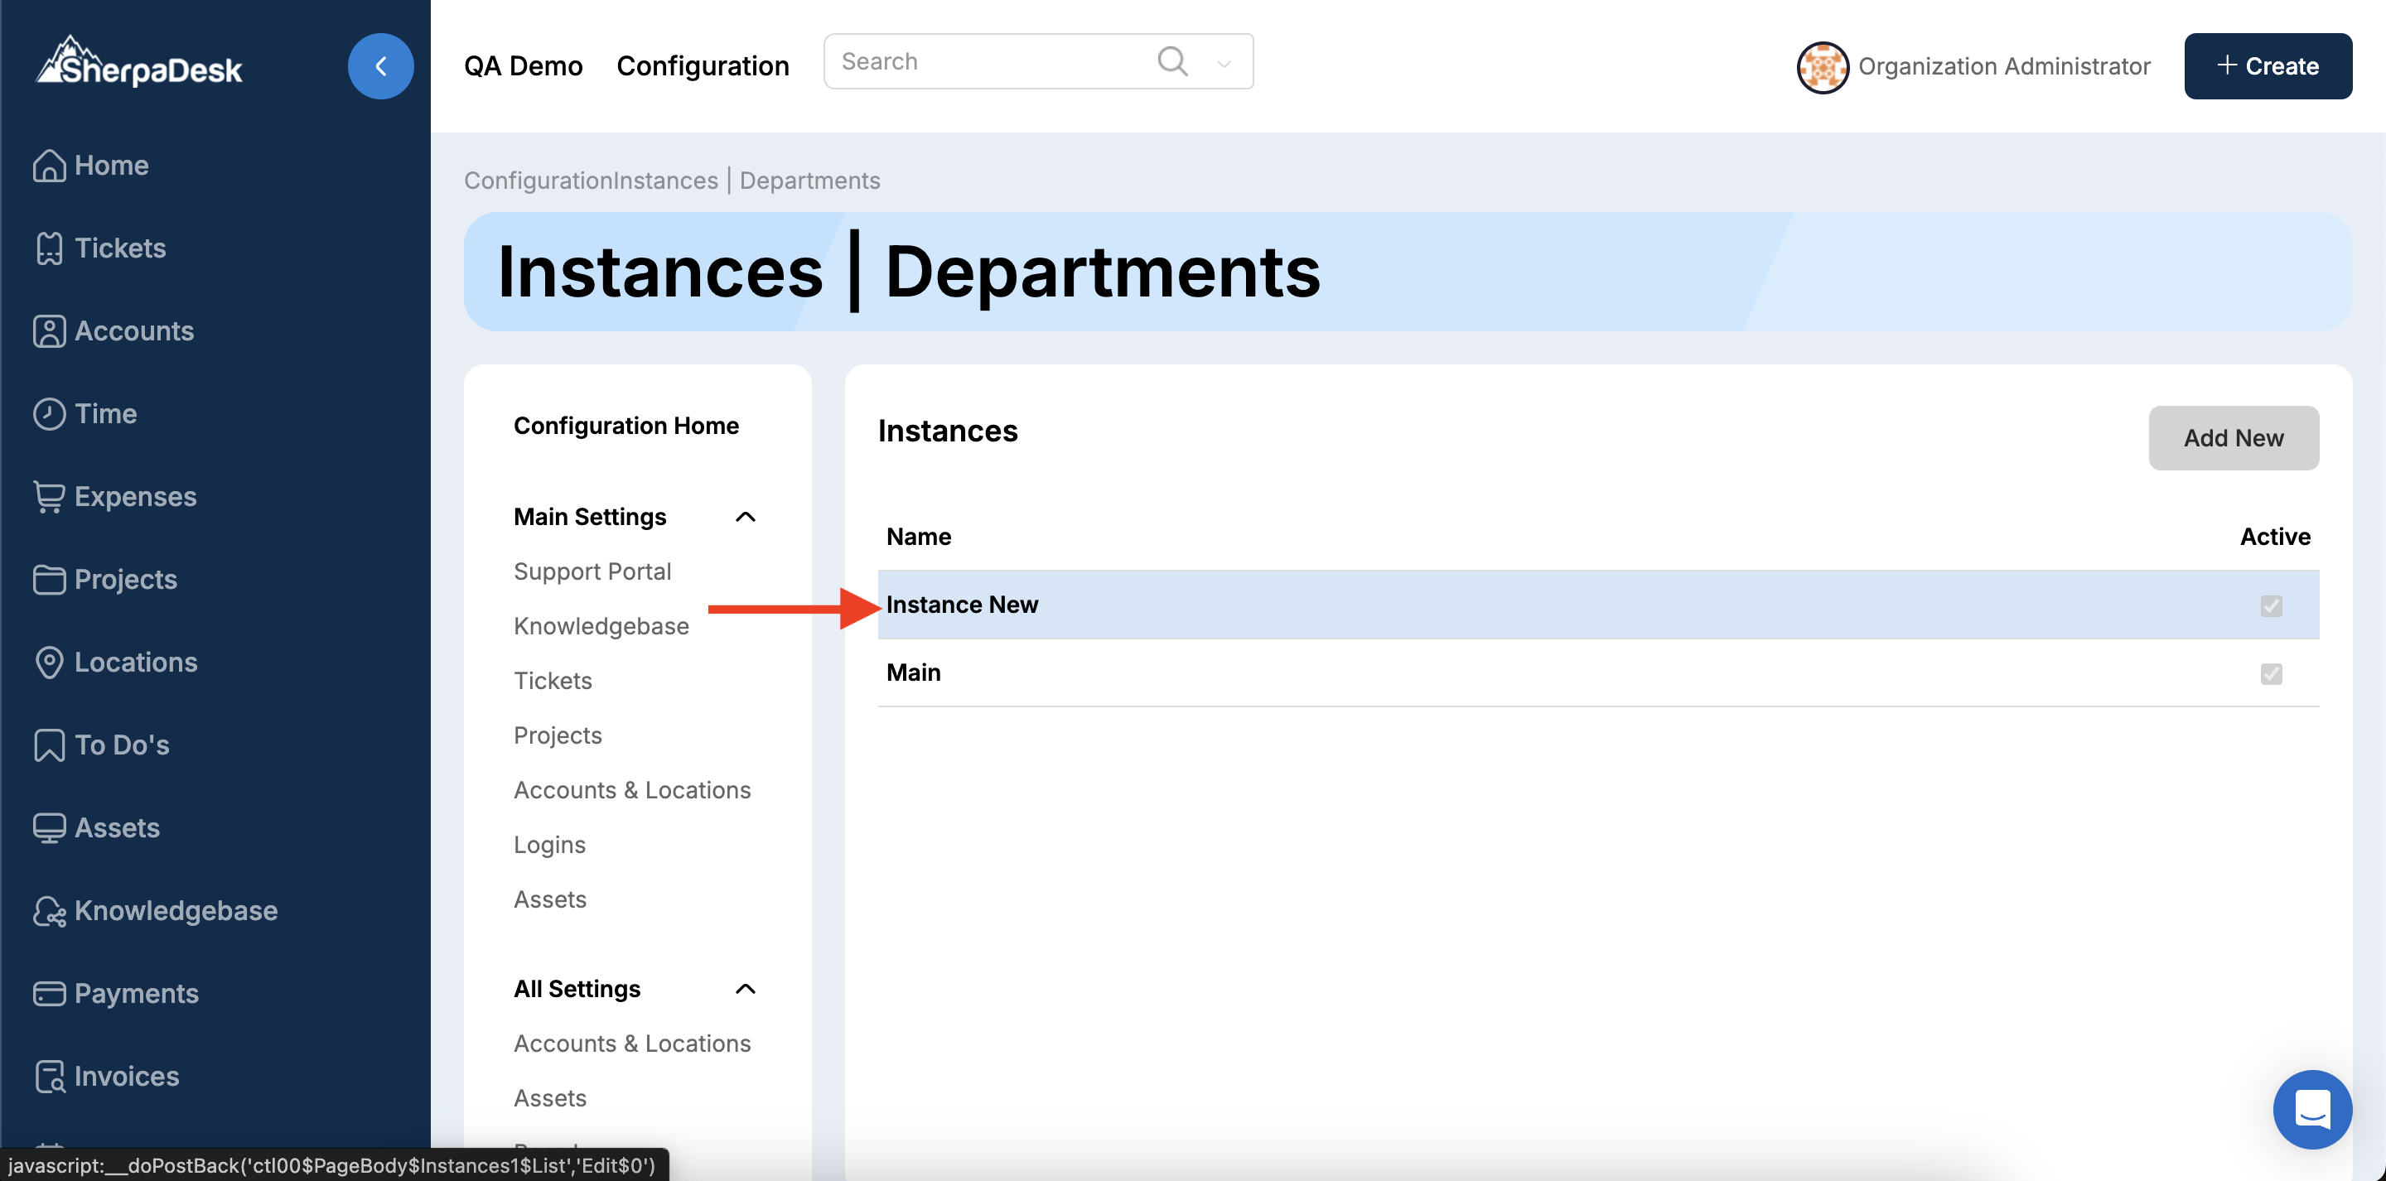The image size is (2386, 1181).
Task: Open the Configuration menu in the header
Action: [x=702, y=65]
